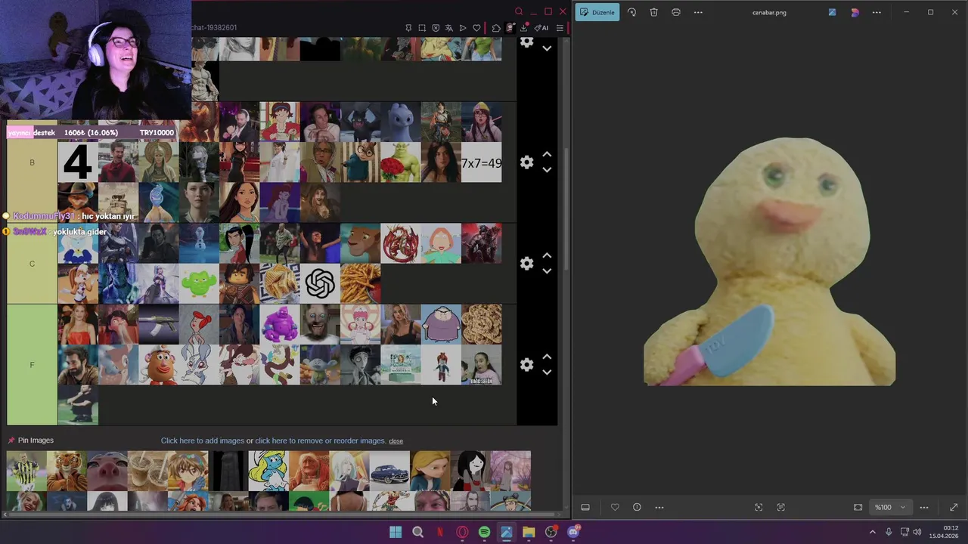This screenshot has height=544, width=968.
Task: Click 'click here to remove or reorder images'
Action: pos(321,440)
